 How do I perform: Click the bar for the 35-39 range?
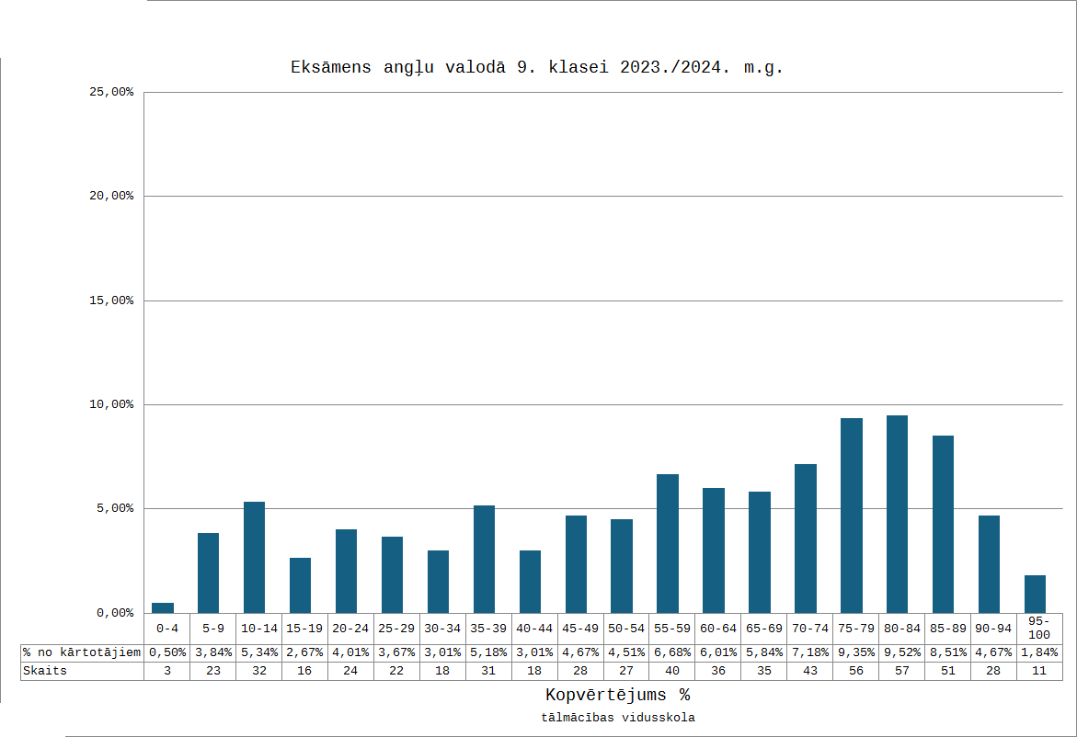[x=484, y=559]
